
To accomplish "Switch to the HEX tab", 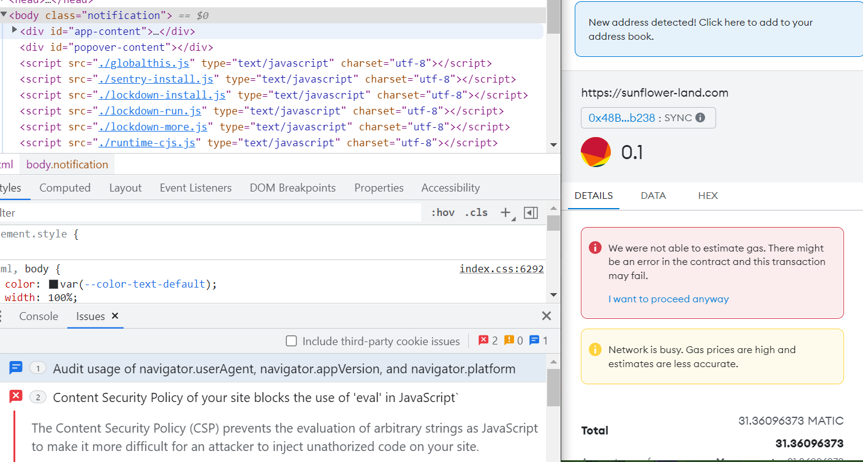I will [708, 196].
